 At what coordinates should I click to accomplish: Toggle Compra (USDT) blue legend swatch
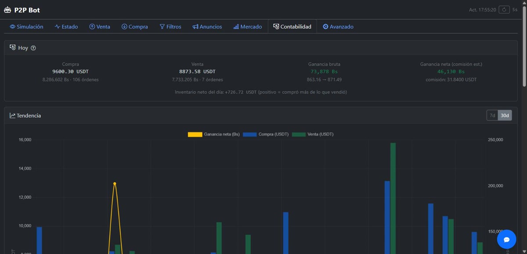pyautogui.click(x=250, y=134)
